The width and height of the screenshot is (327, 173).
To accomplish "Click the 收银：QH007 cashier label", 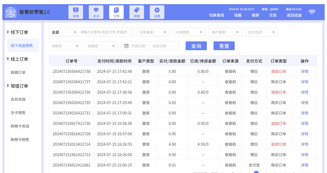I will coord(270,9).
